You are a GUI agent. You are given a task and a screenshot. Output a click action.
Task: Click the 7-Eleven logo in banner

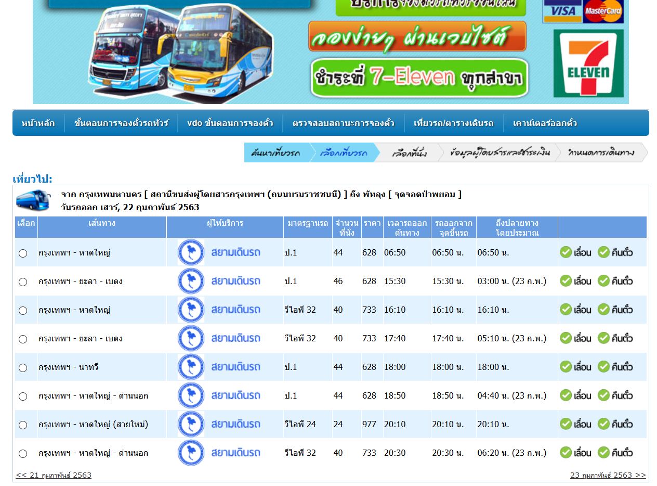pos(588,63)
